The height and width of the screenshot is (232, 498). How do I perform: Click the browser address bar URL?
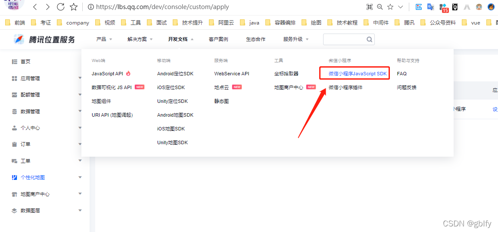pyautogui.click(x=162, y=6)
